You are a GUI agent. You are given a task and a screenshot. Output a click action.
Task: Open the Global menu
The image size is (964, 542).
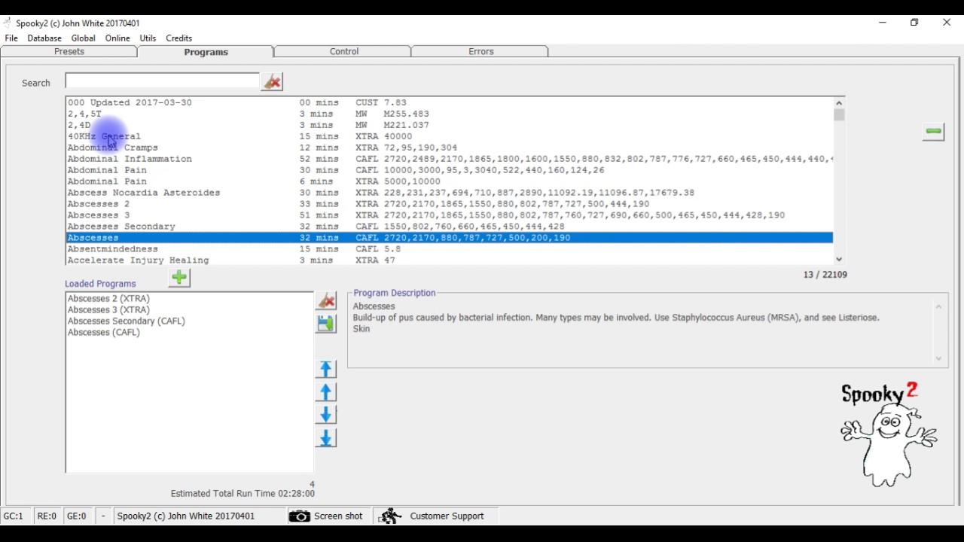(83, 38)
